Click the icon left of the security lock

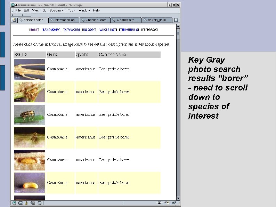167,203
